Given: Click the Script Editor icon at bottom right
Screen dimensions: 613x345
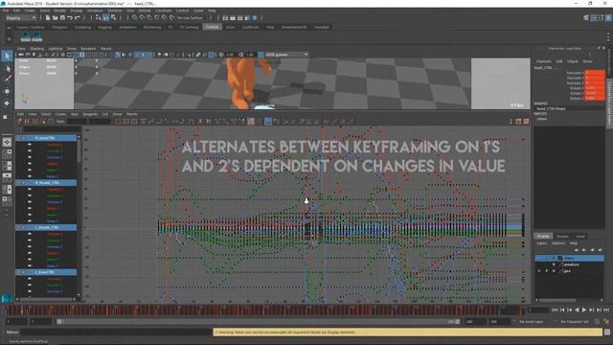Looking at the screenshot, I should 607,333.
